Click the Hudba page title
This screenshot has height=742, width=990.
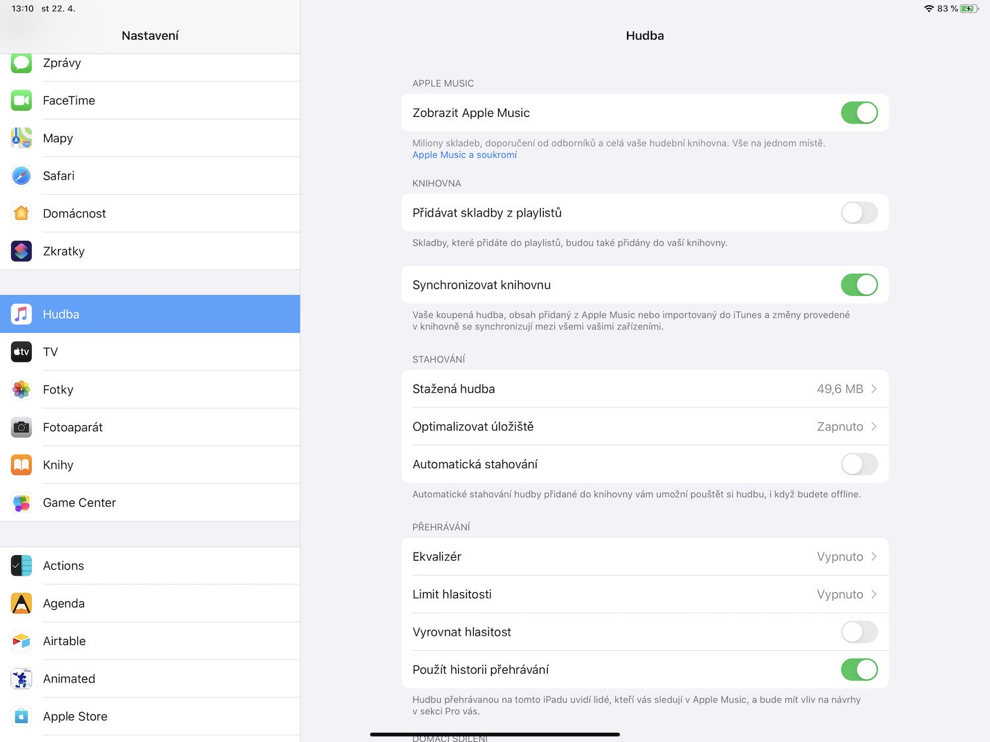(645, 36)
